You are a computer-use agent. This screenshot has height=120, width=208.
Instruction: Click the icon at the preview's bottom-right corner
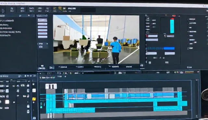click(142, 65)
